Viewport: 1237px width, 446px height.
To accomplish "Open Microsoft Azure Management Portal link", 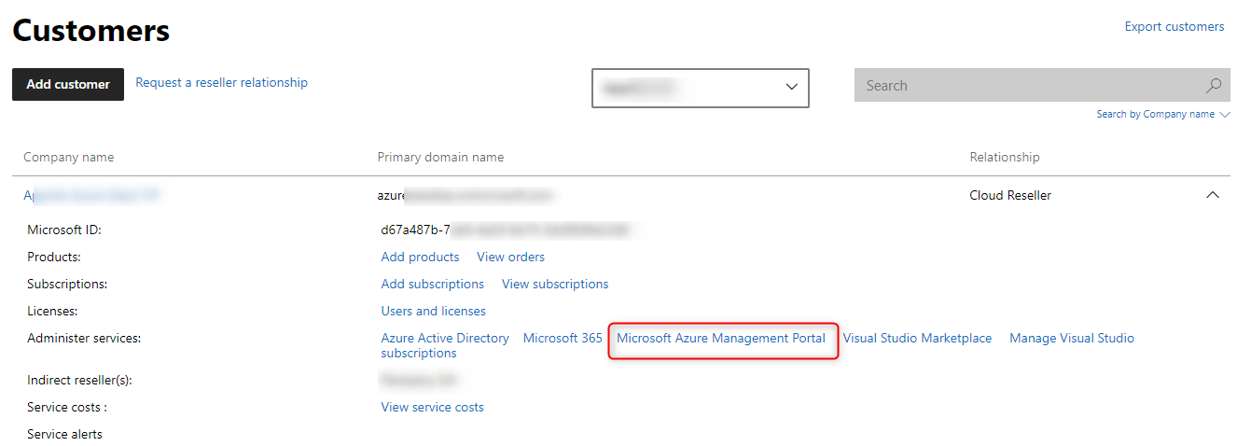I will [721, 338].
